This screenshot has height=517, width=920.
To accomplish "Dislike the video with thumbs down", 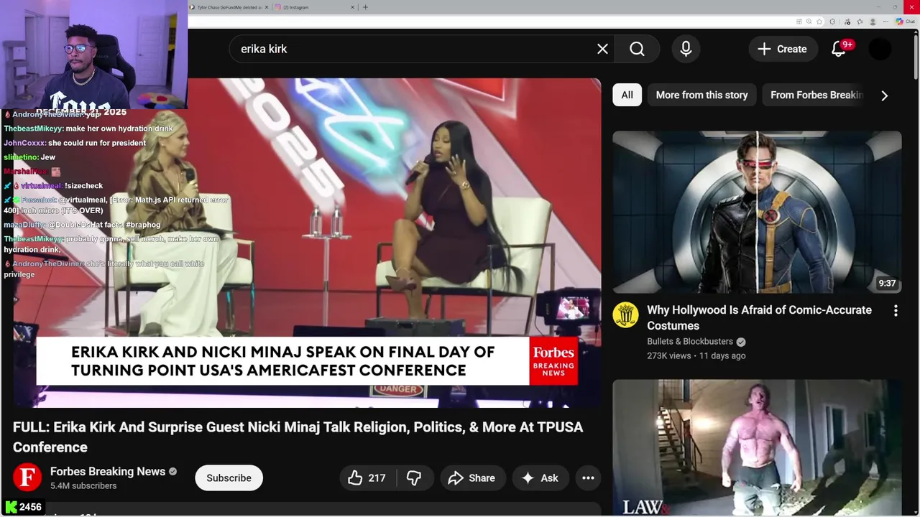I will coord(413,478).
